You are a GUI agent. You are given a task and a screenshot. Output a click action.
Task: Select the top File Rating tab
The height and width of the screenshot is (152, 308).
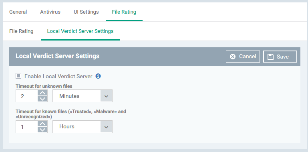124,12
